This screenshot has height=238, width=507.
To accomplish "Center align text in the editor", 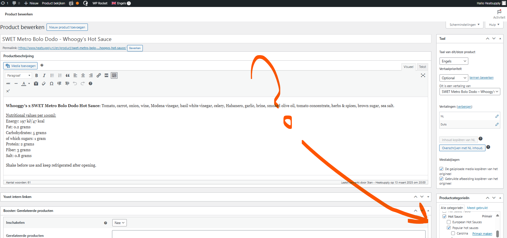I will (83, 75).
